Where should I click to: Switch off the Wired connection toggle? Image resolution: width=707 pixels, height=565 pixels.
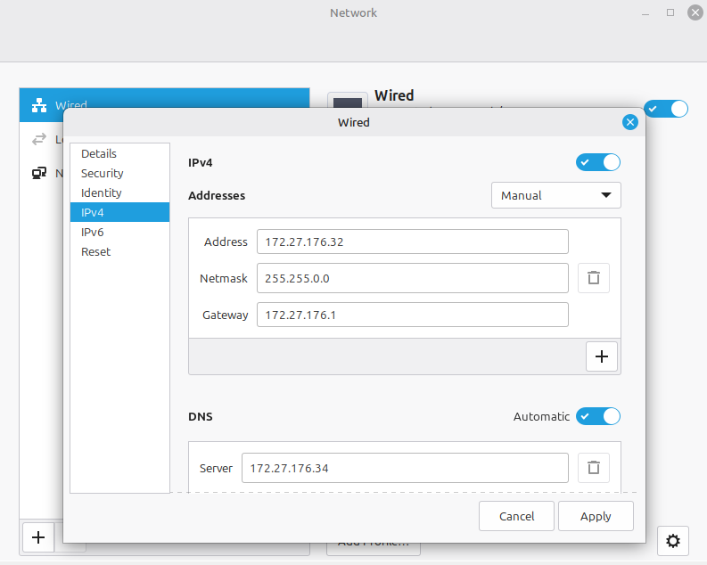(666, 109)
